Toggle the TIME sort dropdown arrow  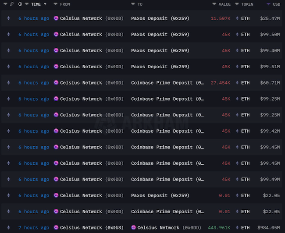pyautogui.click(x=45, y=4)
